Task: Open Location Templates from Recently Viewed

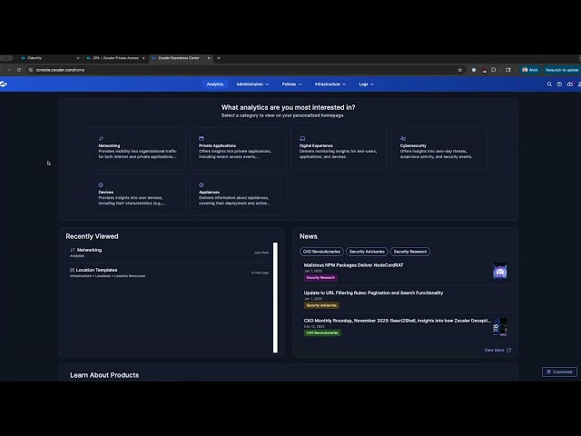Action: pos(170,272)
